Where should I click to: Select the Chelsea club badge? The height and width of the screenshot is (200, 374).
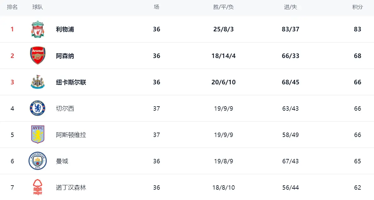38,108
